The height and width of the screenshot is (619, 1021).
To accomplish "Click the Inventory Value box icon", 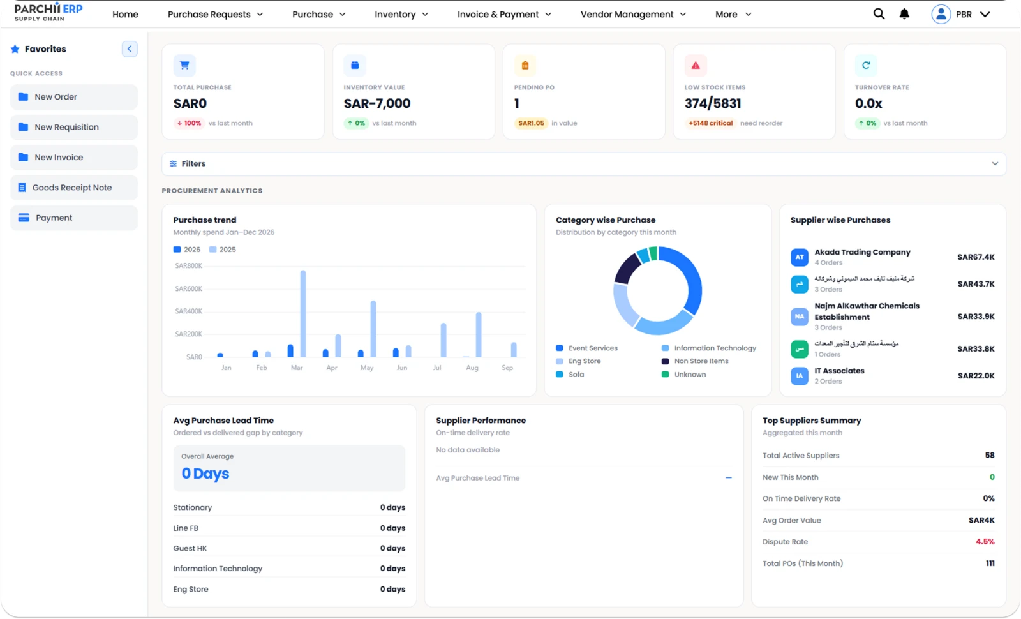I will [355, 65].
